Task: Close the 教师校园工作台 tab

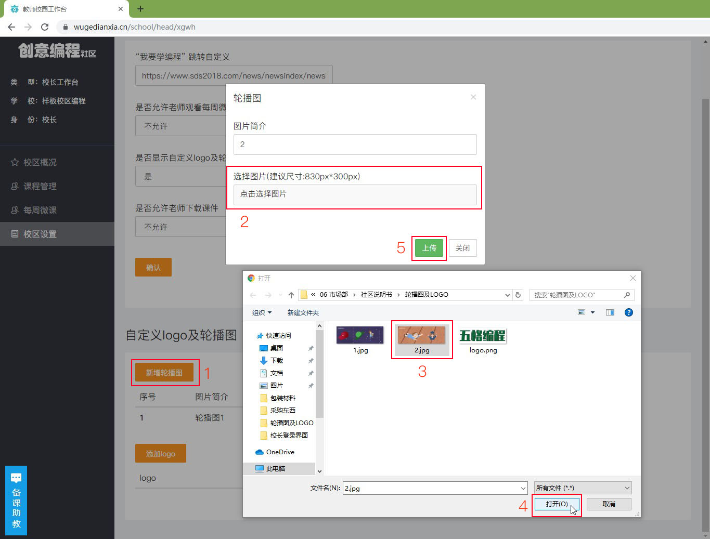Action: 121,9
